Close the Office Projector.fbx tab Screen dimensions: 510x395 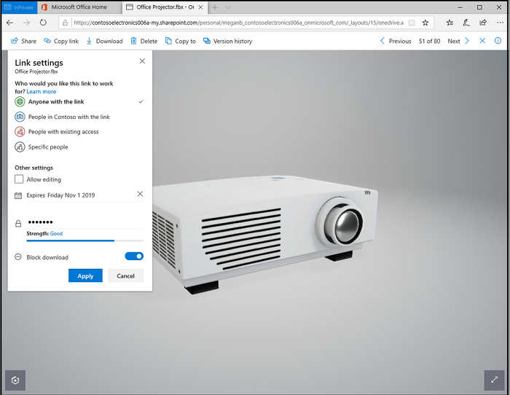click(x=201, y=7)
